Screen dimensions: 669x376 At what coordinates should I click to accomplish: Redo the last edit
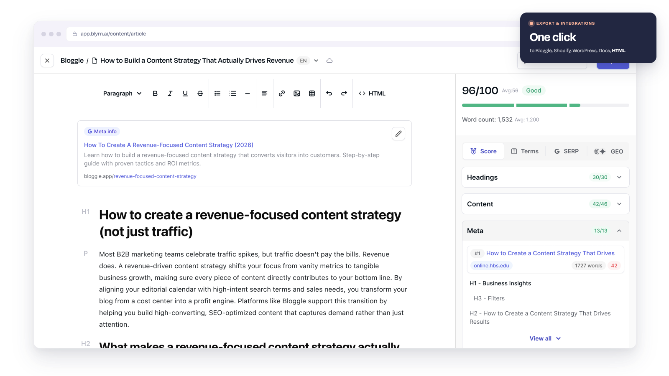click(344, 94)
